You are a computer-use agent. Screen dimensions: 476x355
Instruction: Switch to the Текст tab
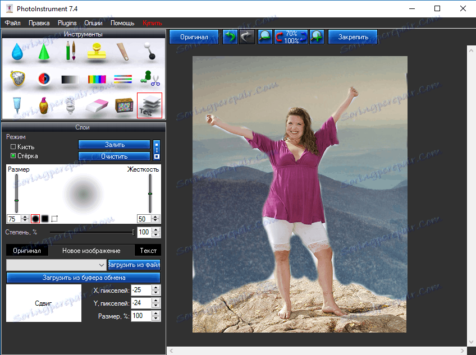point(148,250)
